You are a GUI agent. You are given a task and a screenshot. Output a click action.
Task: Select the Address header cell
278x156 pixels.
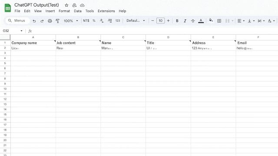(x=213, y=43)
